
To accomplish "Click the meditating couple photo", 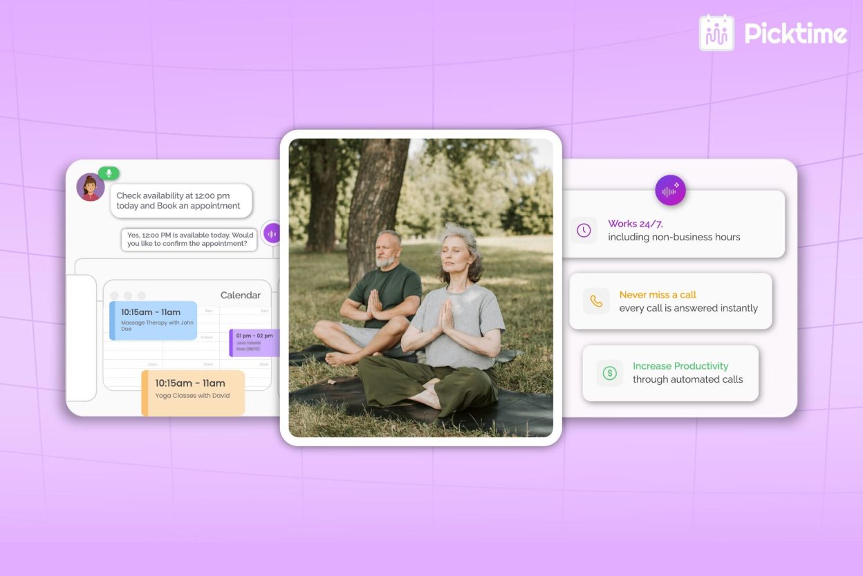I will pos(420,288).
